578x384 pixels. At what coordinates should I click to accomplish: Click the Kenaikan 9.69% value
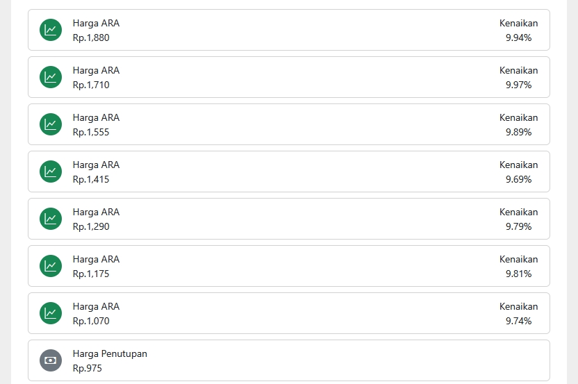(519, 179)
